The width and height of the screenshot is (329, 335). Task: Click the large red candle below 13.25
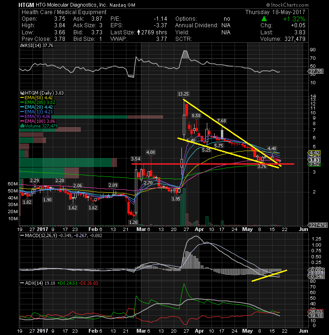[187, 110]
